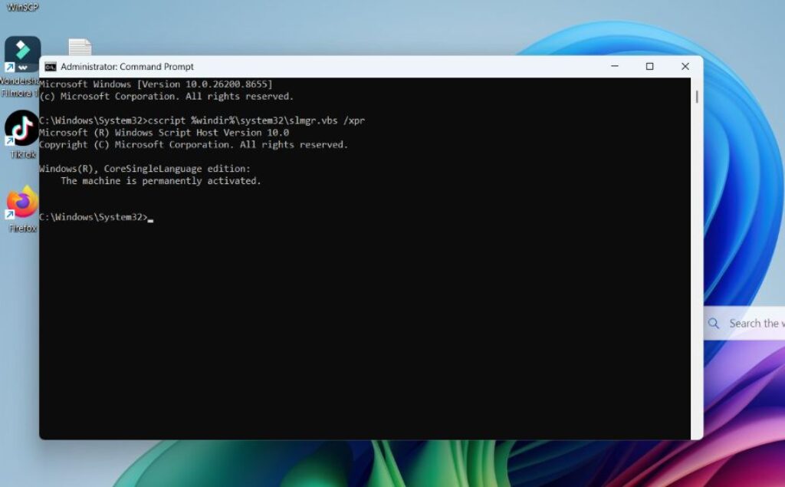Close the Administrator Command Prompt window
785x487 pixels.
[685, 66]
